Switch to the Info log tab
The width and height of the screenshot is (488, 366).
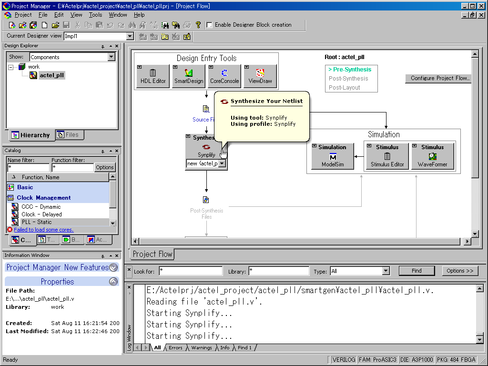click(225, 347)
